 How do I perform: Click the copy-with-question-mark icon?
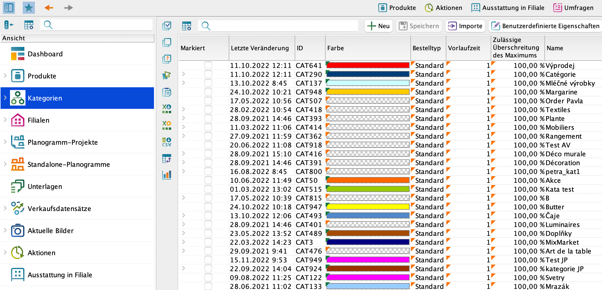pyautogui.click(x=167, y=59)
